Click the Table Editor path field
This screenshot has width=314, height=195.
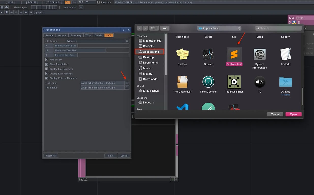[x=103, y=88]
